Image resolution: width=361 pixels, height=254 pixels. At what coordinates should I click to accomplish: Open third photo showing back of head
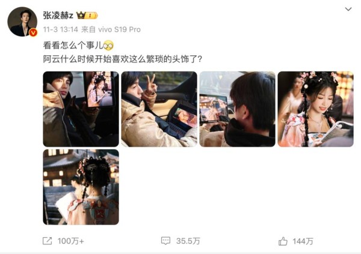click(238, 109)
